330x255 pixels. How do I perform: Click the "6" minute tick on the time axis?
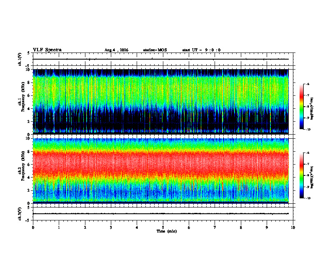pos(189,227)
